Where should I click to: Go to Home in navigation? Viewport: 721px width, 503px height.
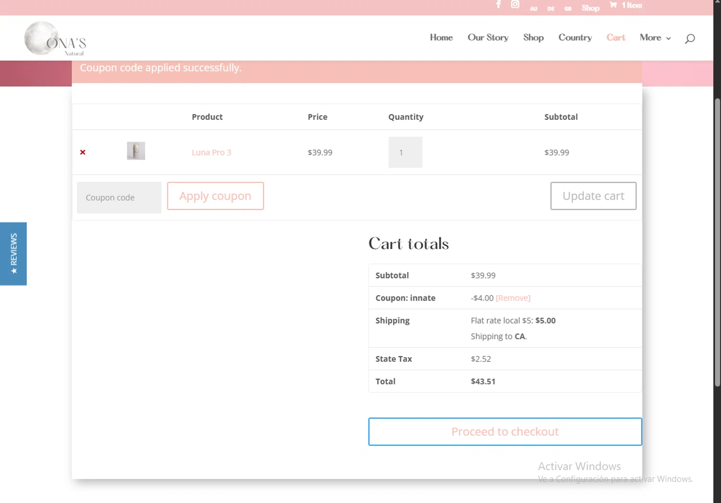[441, 38]
